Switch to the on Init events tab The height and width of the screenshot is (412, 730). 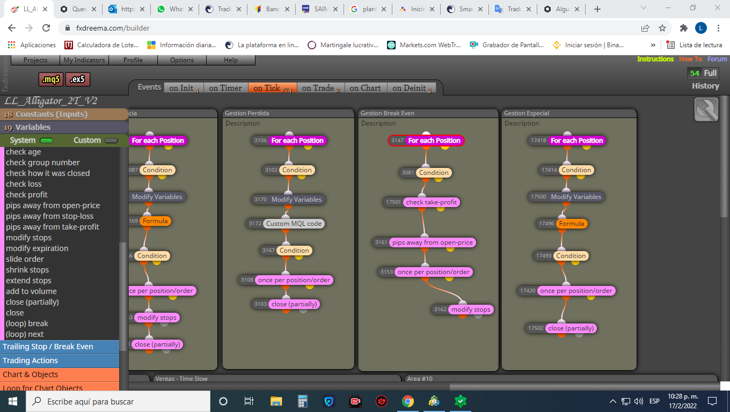click(184, 88)
